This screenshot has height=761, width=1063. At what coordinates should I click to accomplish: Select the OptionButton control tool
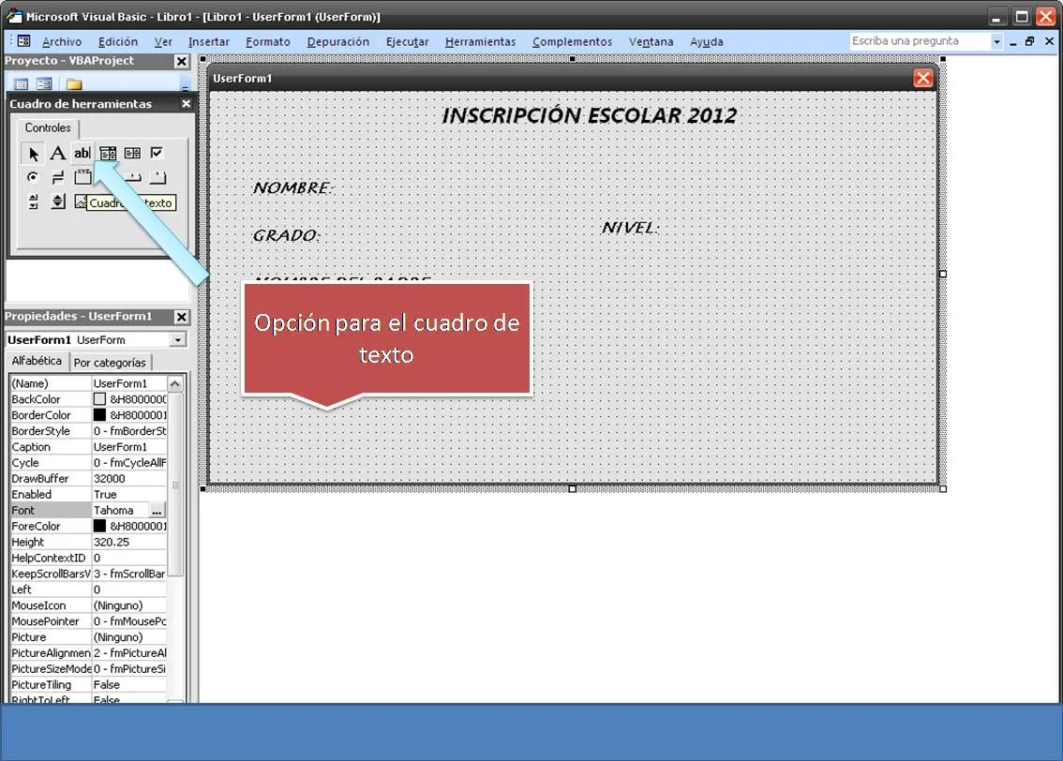[x=33, y=177]
